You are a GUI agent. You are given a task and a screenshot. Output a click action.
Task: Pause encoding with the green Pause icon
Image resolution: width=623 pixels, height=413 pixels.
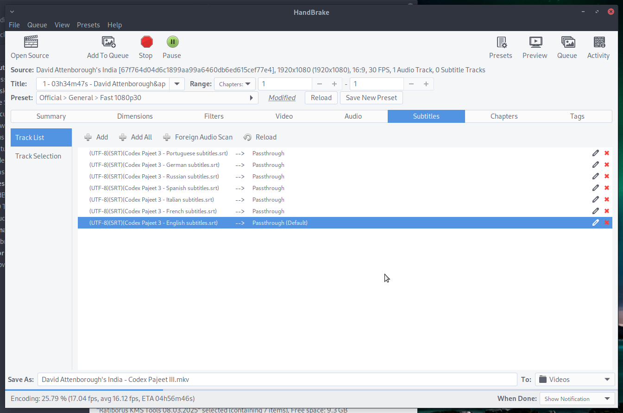(172, 42)
